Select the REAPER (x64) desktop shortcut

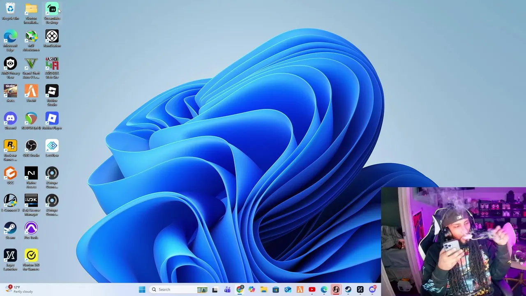pos(31,121)
